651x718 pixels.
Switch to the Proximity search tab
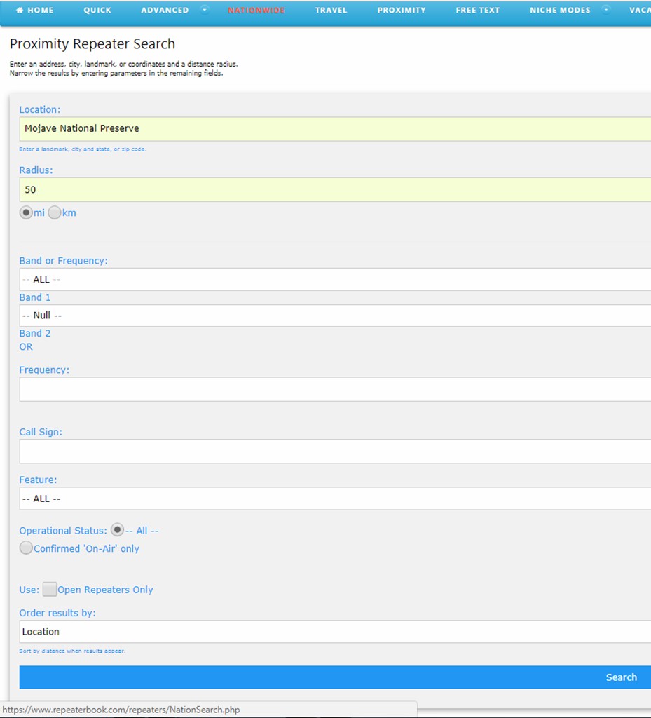401,11
